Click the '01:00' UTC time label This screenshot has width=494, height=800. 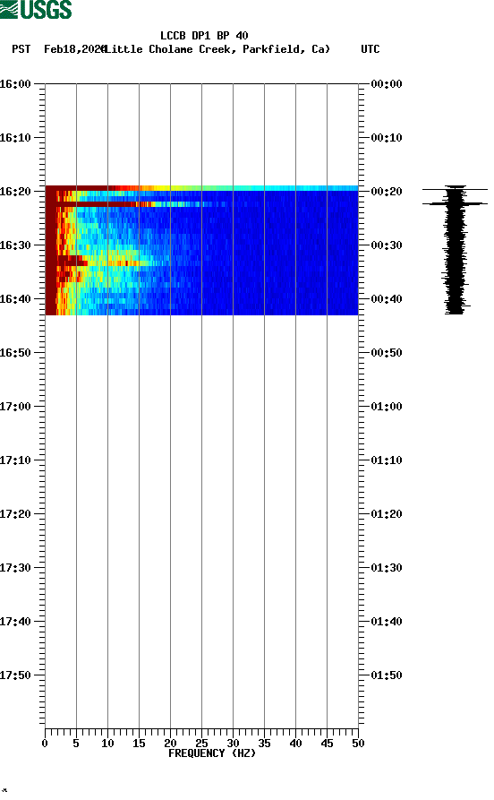(387, 407)
